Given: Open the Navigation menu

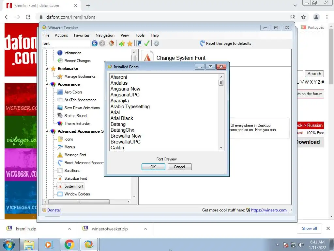Looking at the screenshot, I should [x=105, y=35].
